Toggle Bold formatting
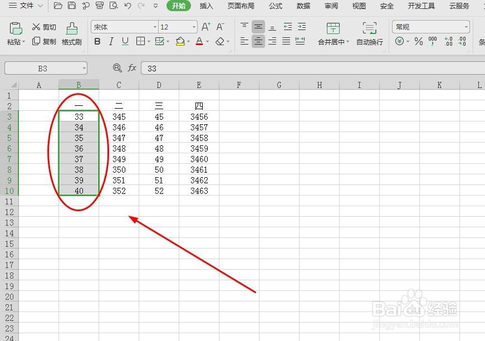The width and height of the screenshot is (485, 341). click(97, 41)
